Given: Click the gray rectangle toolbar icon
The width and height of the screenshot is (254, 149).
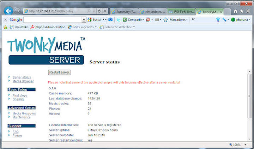Looking at the screenshot, I should tap(157, 20).
